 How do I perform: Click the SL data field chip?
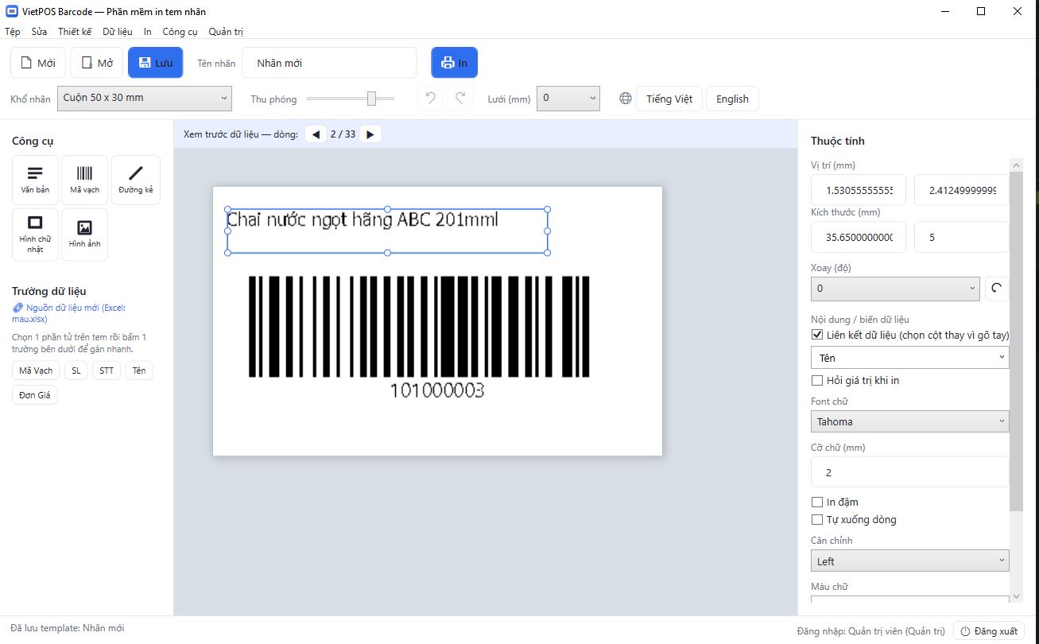click(x=76, y=370)
